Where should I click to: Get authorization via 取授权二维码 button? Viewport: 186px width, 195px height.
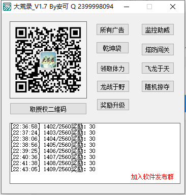coord(48,109)
